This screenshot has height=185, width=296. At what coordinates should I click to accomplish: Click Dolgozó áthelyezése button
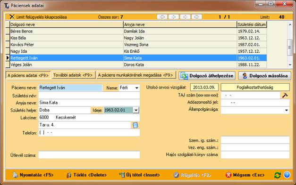(x=207, y=76)
